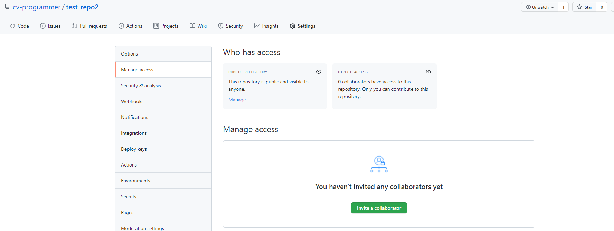Click the Settings gear icon in the nav
The height and width of the screenshot is (231, 614).
(x=293, y=26)
